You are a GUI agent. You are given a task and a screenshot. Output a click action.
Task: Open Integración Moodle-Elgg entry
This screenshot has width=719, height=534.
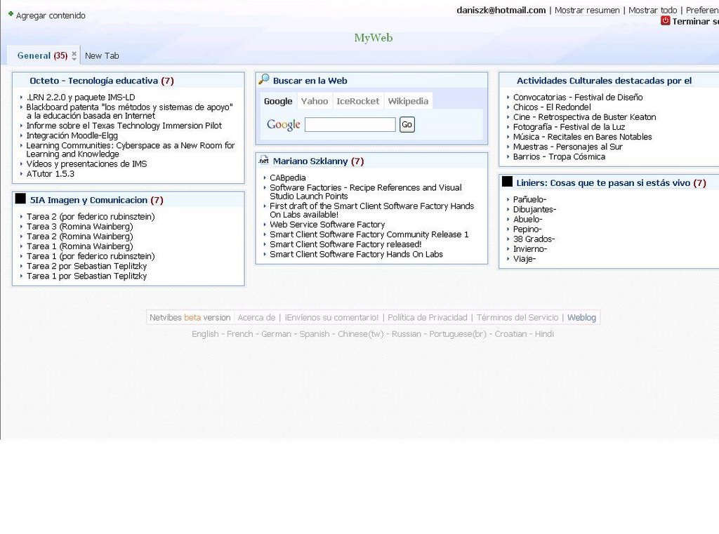[x=72, y=135]
